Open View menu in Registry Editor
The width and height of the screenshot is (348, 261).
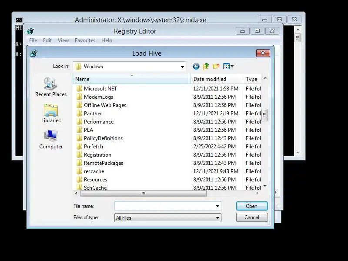click(63, 40)
